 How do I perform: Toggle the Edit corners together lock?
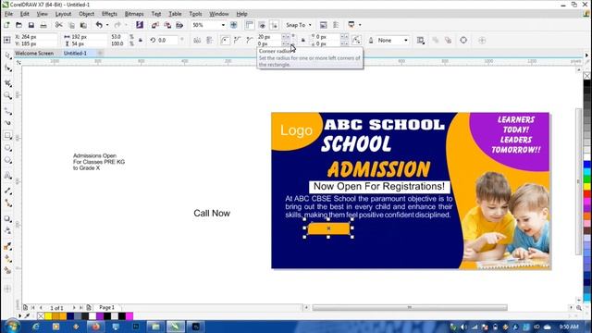[302, 40]
